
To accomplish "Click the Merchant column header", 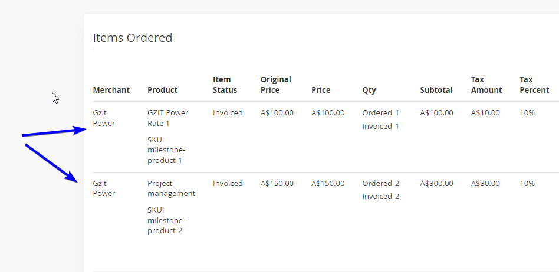I will [x=111, y=90].
